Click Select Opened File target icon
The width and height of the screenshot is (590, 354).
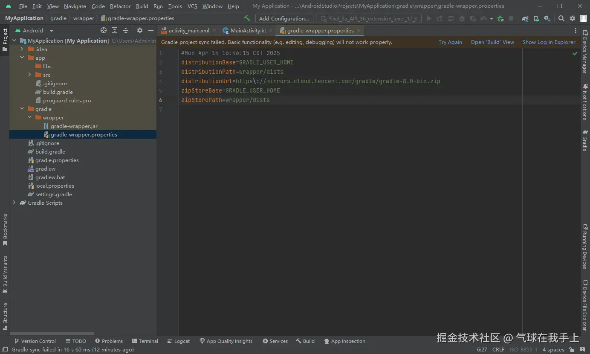[104, 30]
